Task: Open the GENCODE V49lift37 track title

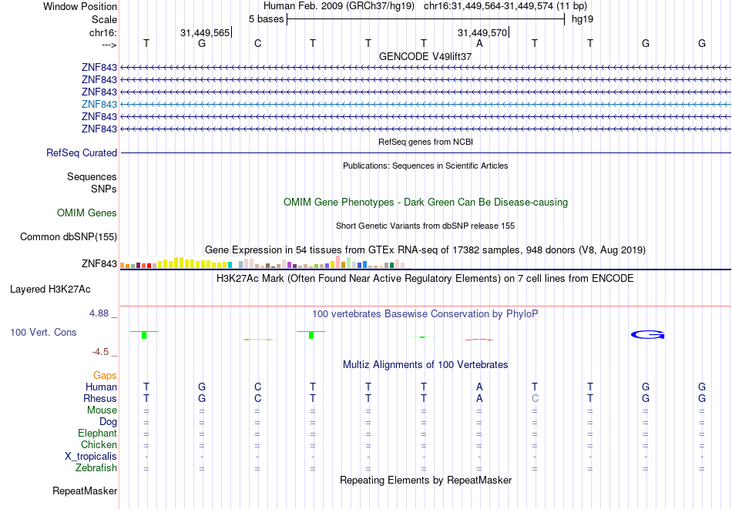Action: [x=425, y=56]
